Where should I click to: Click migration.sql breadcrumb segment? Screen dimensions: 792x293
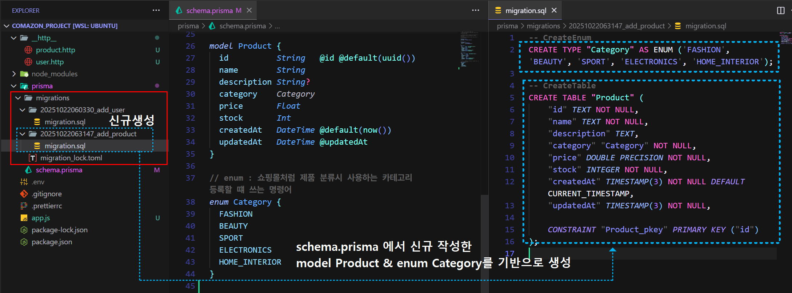click(x=705, y=26)
